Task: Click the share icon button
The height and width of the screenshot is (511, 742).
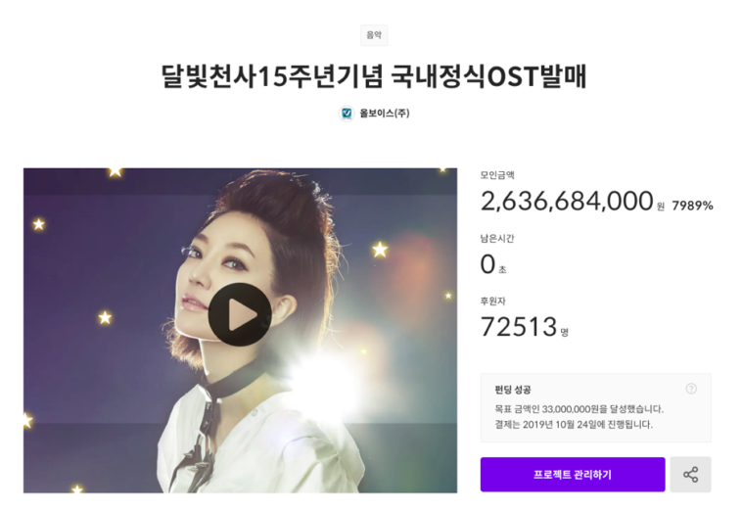Action: coord(690,475)
